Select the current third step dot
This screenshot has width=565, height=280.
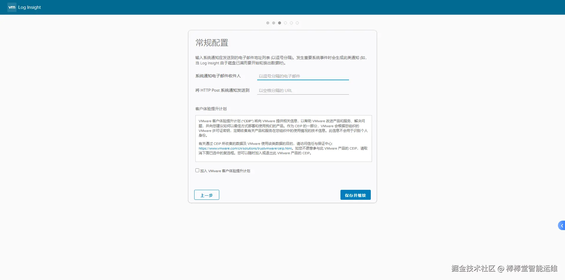280,23
